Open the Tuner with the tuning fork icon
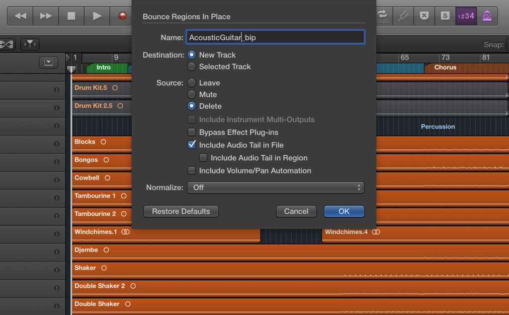Viewport: 509px width, 315px height. 403,16
